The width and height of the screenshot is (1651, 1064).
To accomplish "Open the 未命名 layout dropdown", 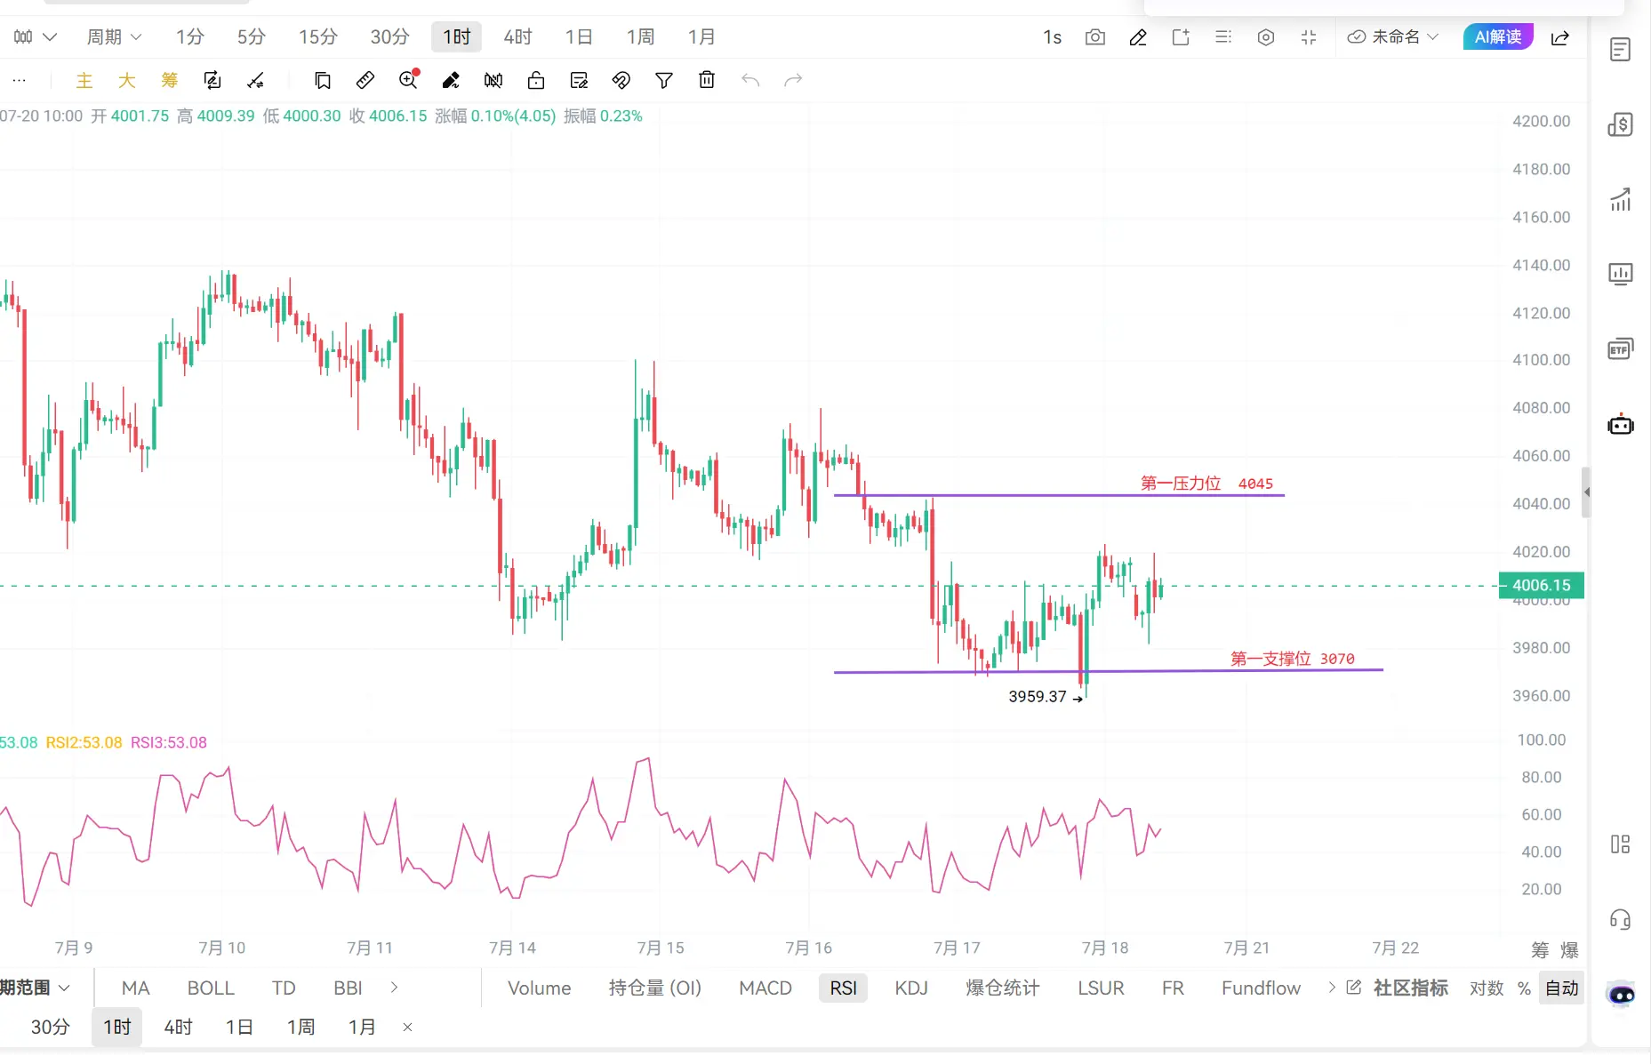I will (x=1392, y=36).
